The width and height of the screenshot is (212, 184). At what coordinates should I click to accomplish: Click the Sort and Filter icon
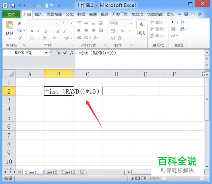pyautogui.click(x=182, y=22)
